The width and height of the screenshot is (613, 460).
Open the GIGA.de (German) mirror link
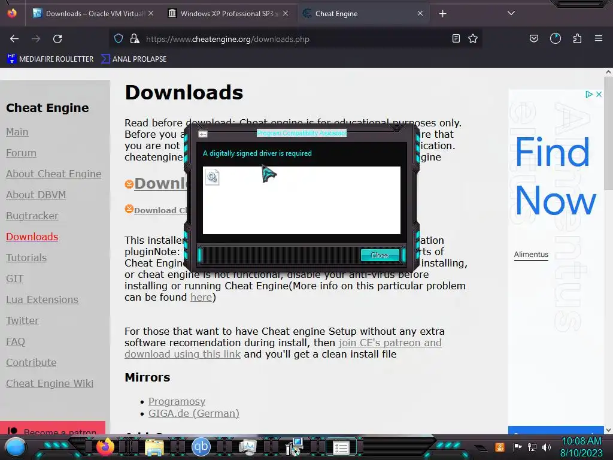194,413
